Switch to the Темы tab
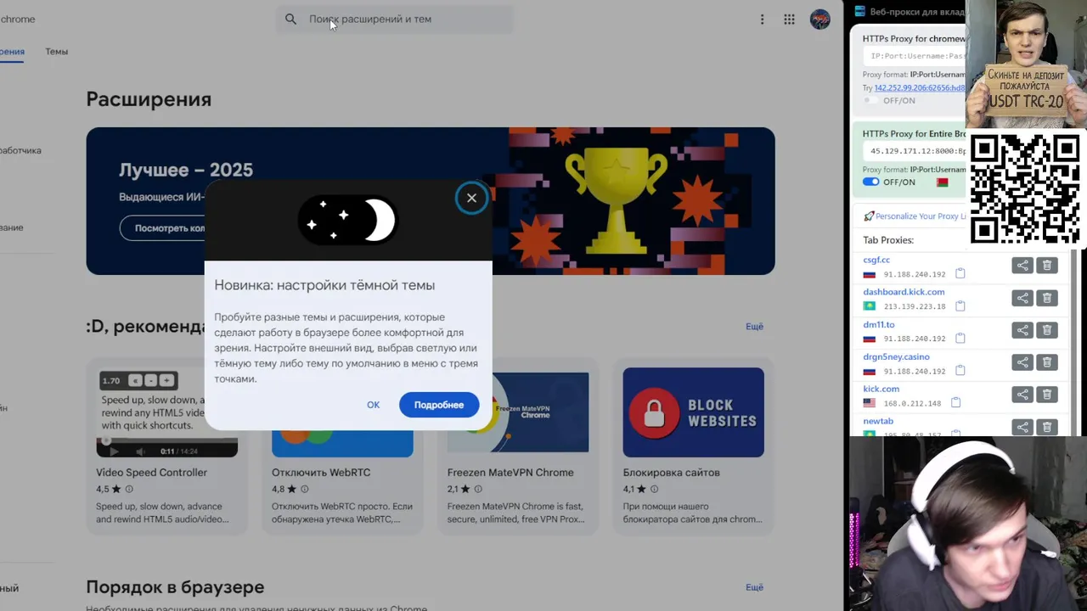 pyautogui.click(x=57, y=52)
